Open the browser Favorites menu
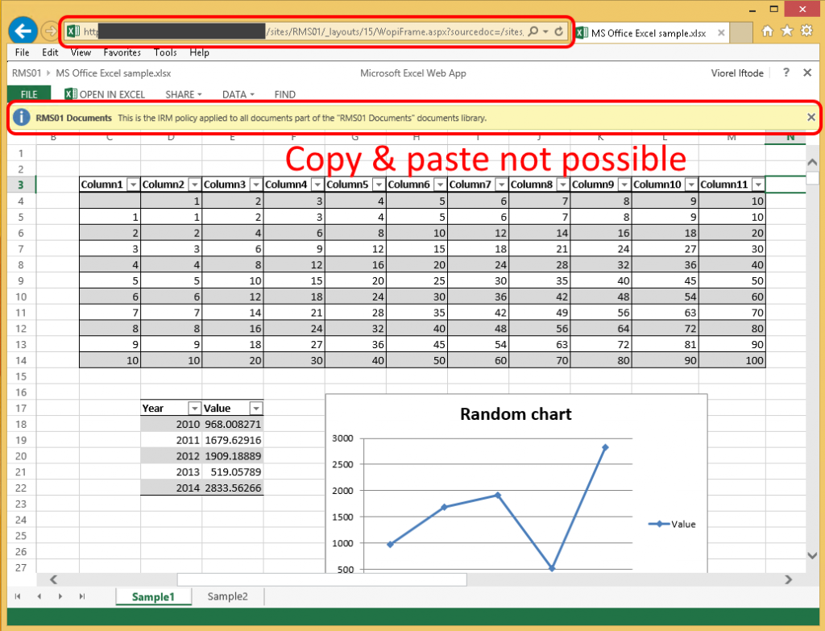Screen dimensions: 825x631 pos(122,52)
